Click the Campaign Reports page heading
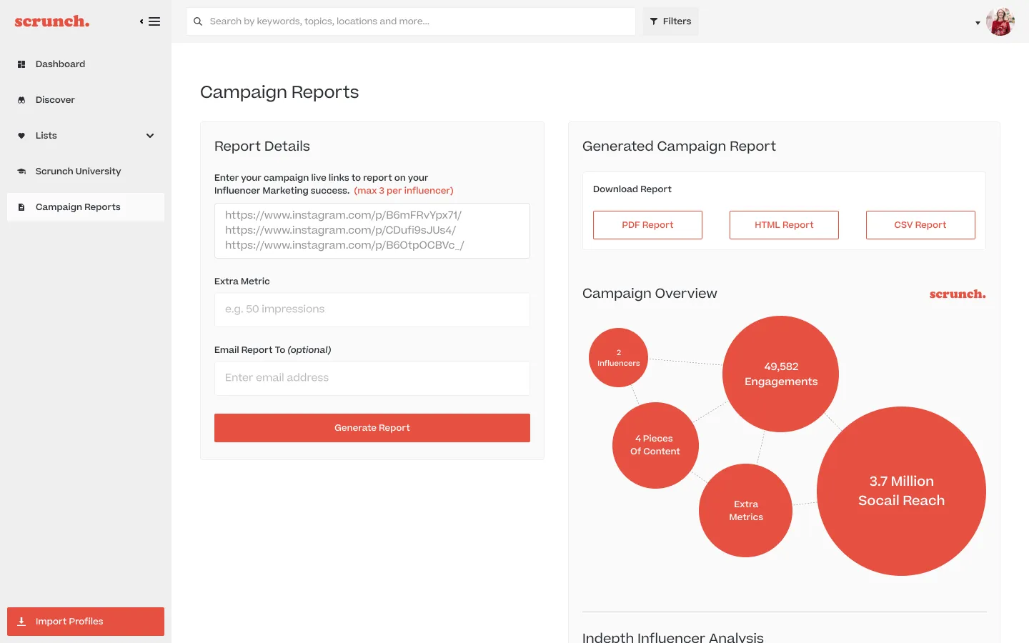 (279, 92)
